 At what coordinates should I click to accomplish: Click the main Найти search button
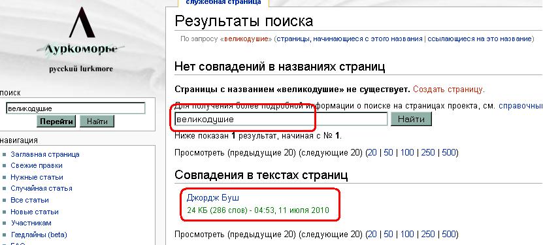(x=411, y=120)
